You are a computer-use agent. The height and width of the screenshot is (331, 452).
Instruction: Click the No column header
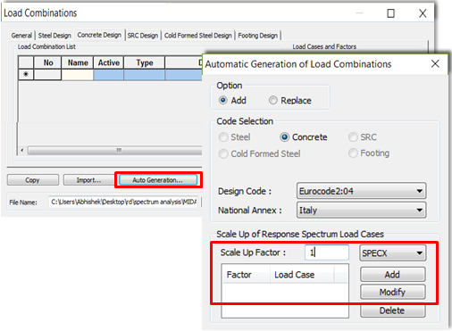click(47, 62)
